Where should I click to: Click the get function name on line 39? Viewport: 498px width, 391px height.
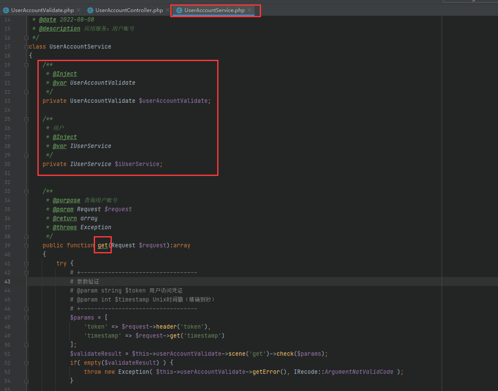tap(103, 245)
